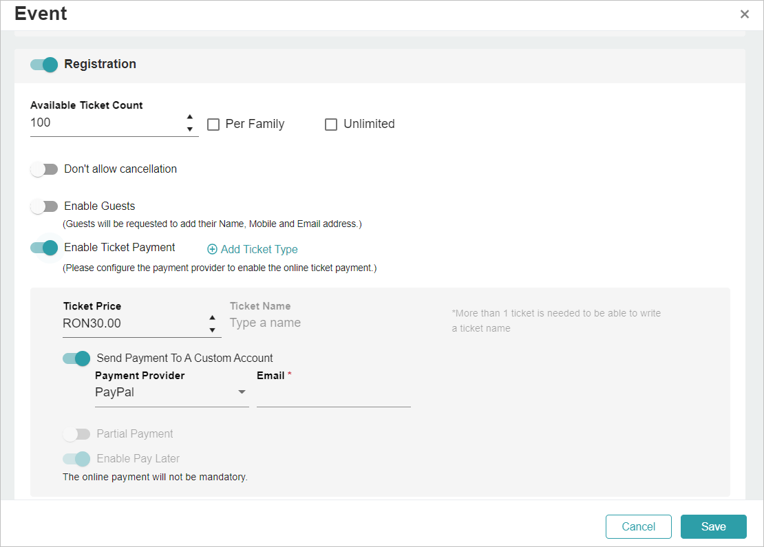The width and height of the screenshot is (764, 547).
Task: Click the 'More than 1 ticket is needed' note
Action: coord(556,321)
